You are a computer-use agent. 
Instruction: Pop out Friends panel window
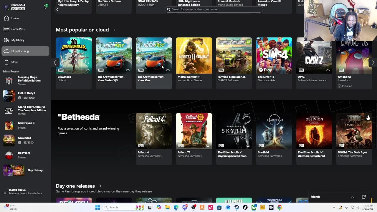364,197
